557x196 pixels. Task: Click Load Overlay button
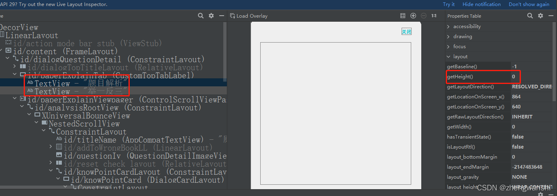249,16
